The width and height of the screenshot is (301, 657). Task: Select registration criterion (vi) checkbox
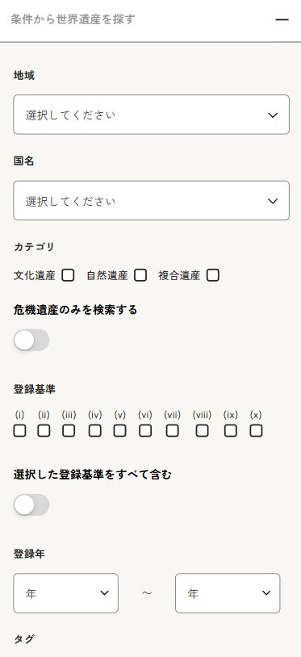pyautogui.click(x=145, y=431)
